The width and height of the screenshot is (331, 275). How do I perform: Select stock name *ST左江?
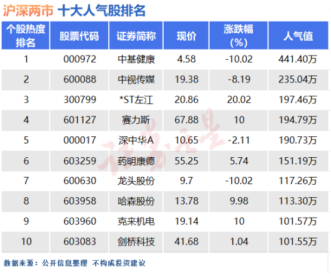pyautogui.click(x=136, y=100)
